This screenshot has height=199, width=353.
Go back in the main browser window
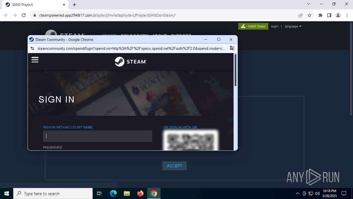click(6, 15)
